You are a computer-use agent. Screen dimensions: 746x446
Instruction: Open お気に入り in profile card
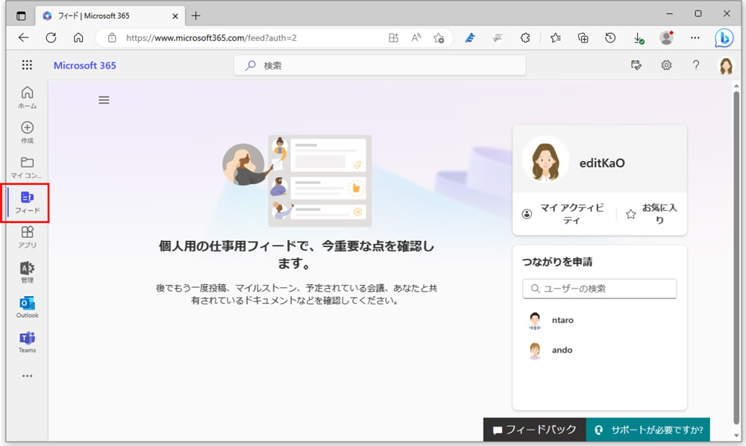tap(651, 214)
